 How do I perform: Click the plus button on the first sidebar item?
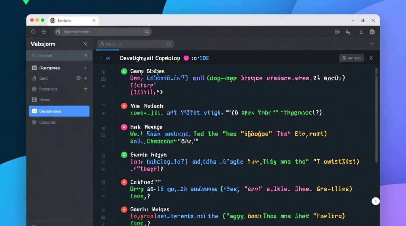[x=85, y=68]
